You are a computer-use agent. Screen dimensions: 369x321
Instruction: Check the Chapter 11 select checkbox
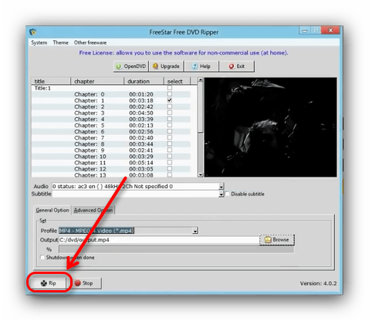coord(170,162)
